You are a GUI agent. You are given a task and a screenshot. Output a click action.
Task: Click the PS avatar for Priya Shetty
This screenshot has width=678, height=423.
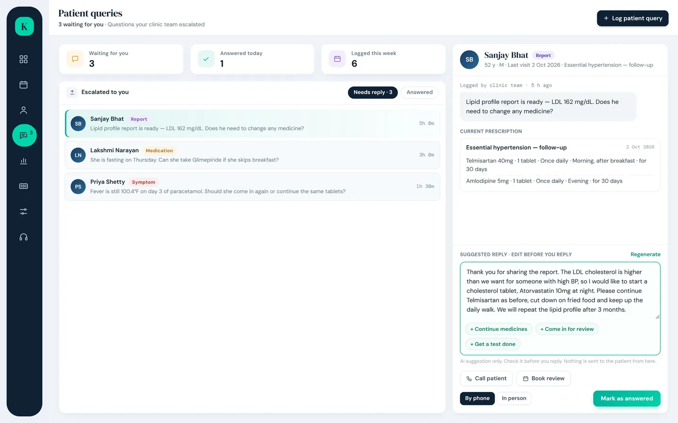click(78, 187)
